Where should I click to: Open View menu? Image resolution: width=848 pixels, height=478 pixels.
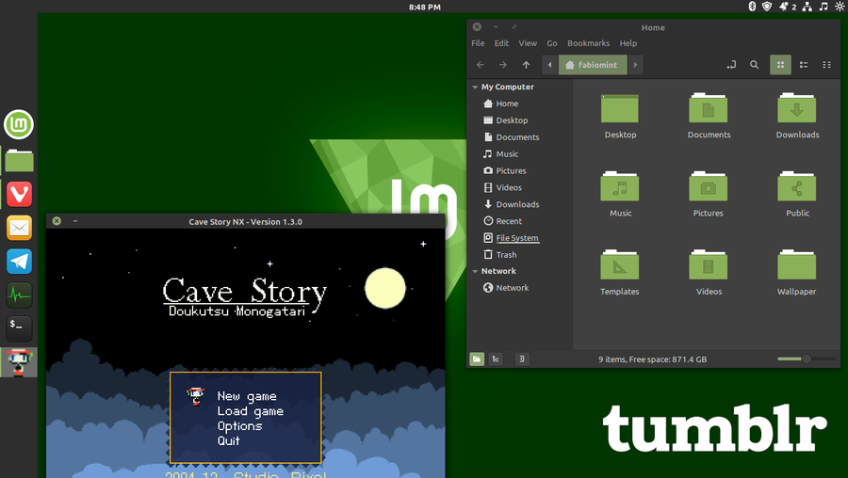coord(528,43)
